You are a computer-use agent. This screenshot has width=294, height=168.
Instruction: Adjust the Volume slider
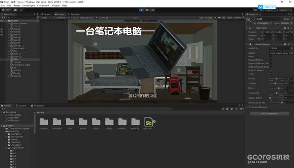[276, 84]
